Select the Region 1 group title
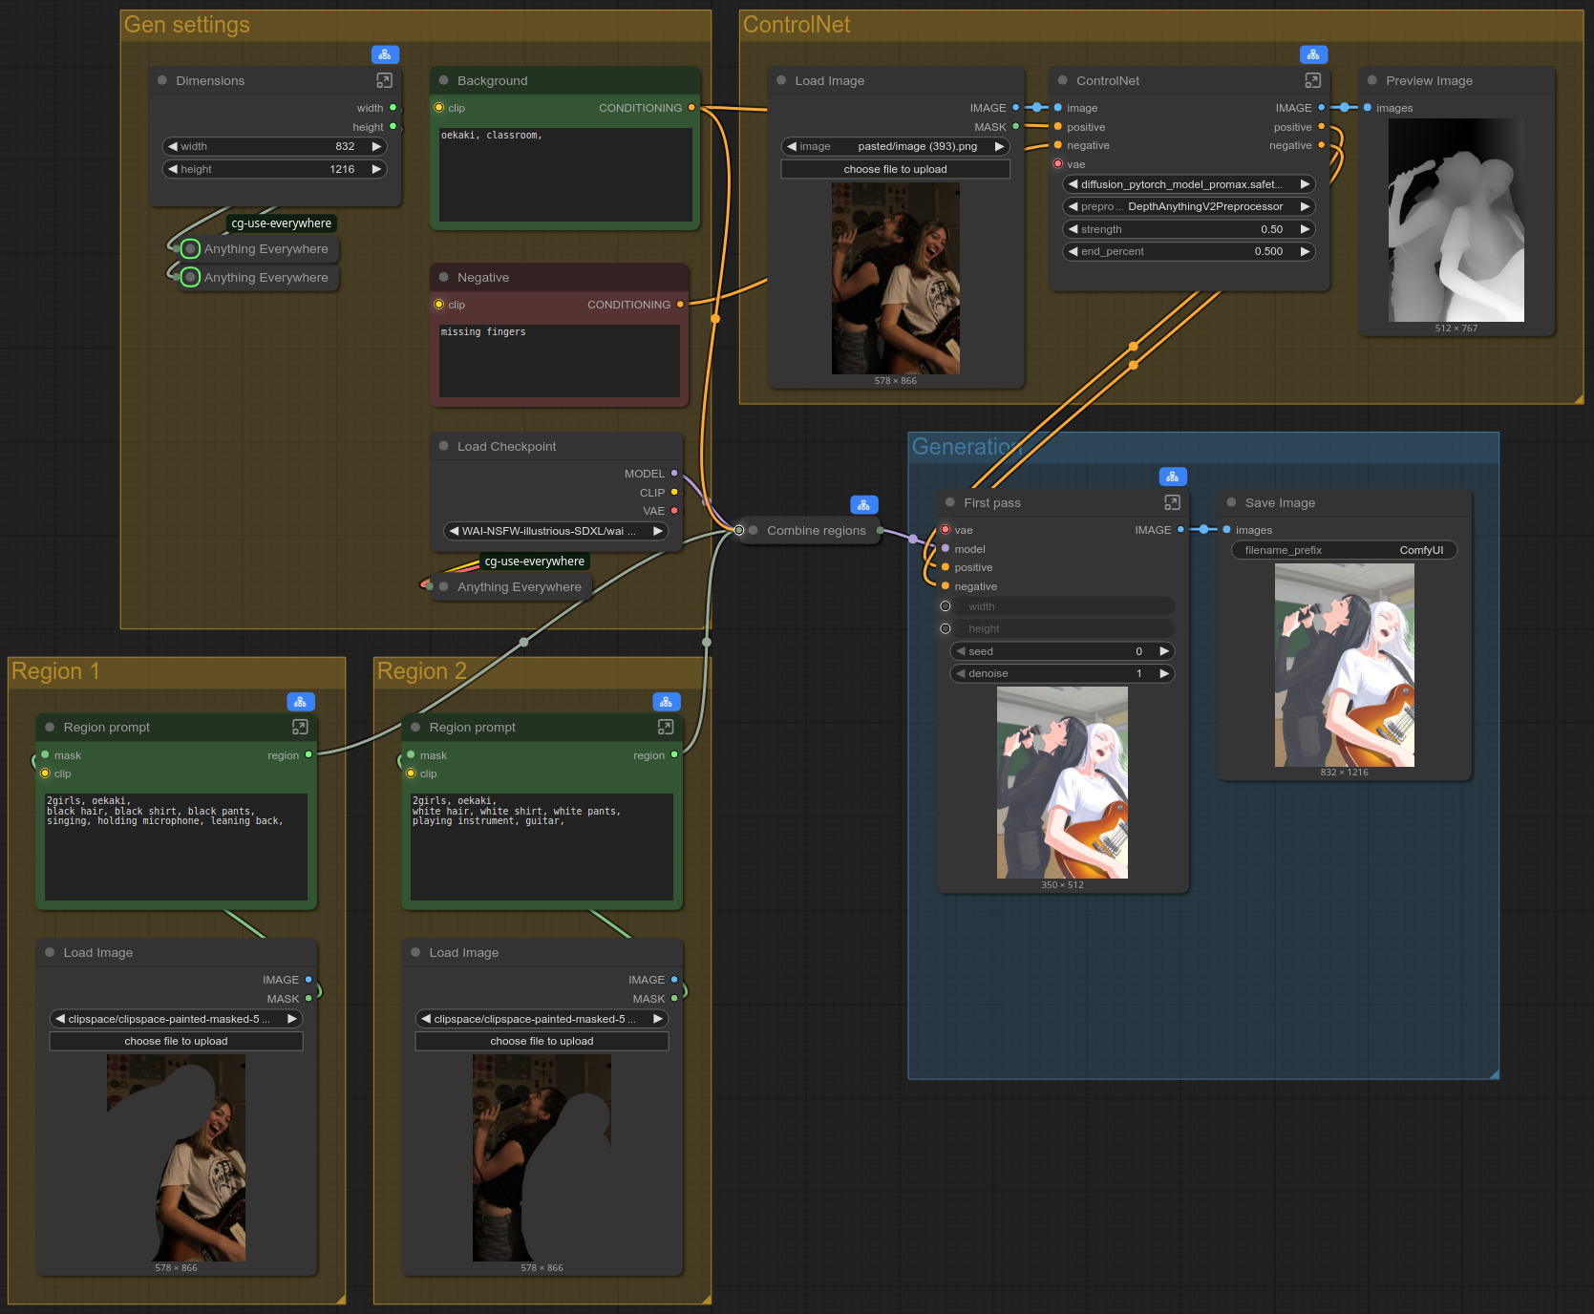Screen dimensions: 1594x1314 55,671
